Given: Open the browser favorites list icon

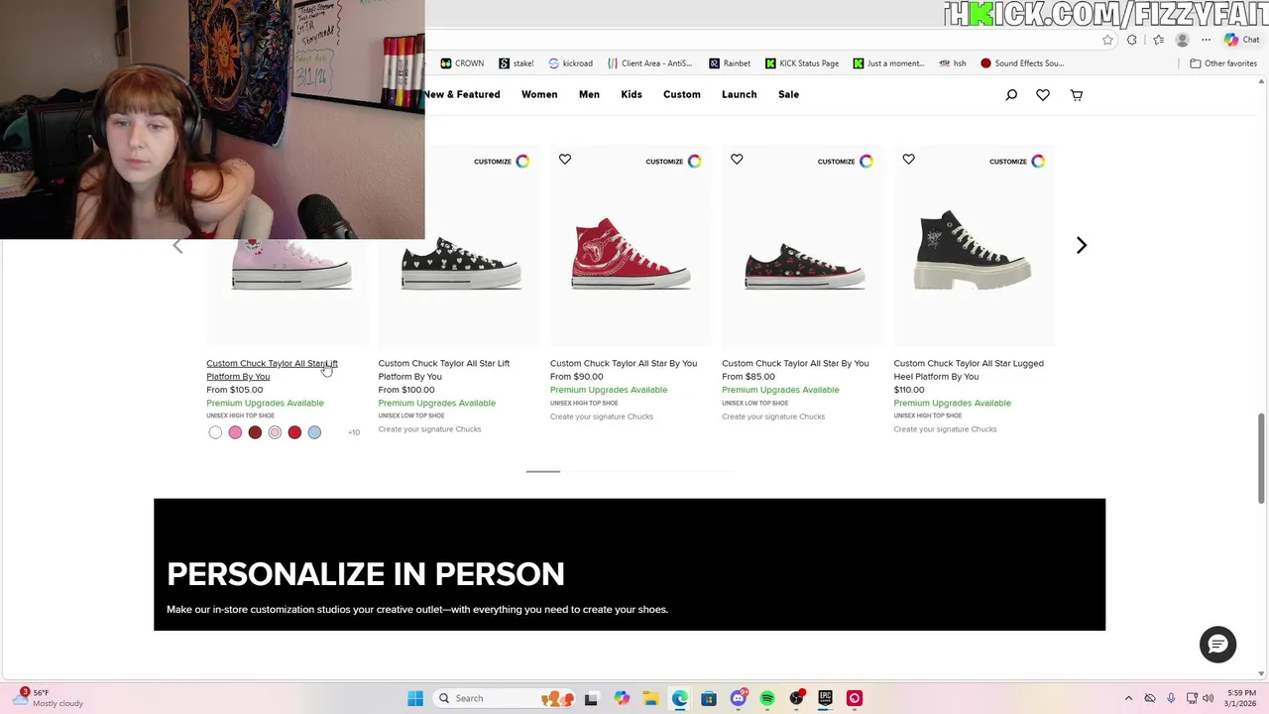Looking at the screenshot, I should click(x=1158, y=40).
